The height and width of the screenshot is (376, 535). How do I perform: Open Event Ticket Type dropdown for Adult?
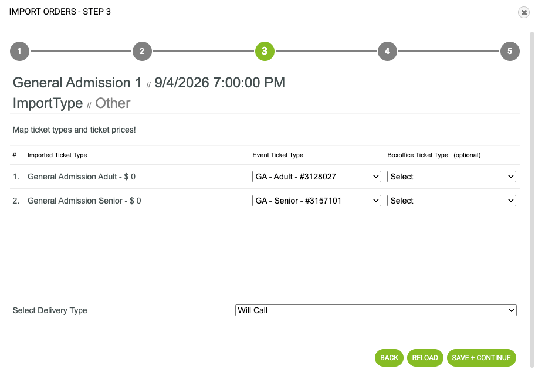click(x=317, y=177)
